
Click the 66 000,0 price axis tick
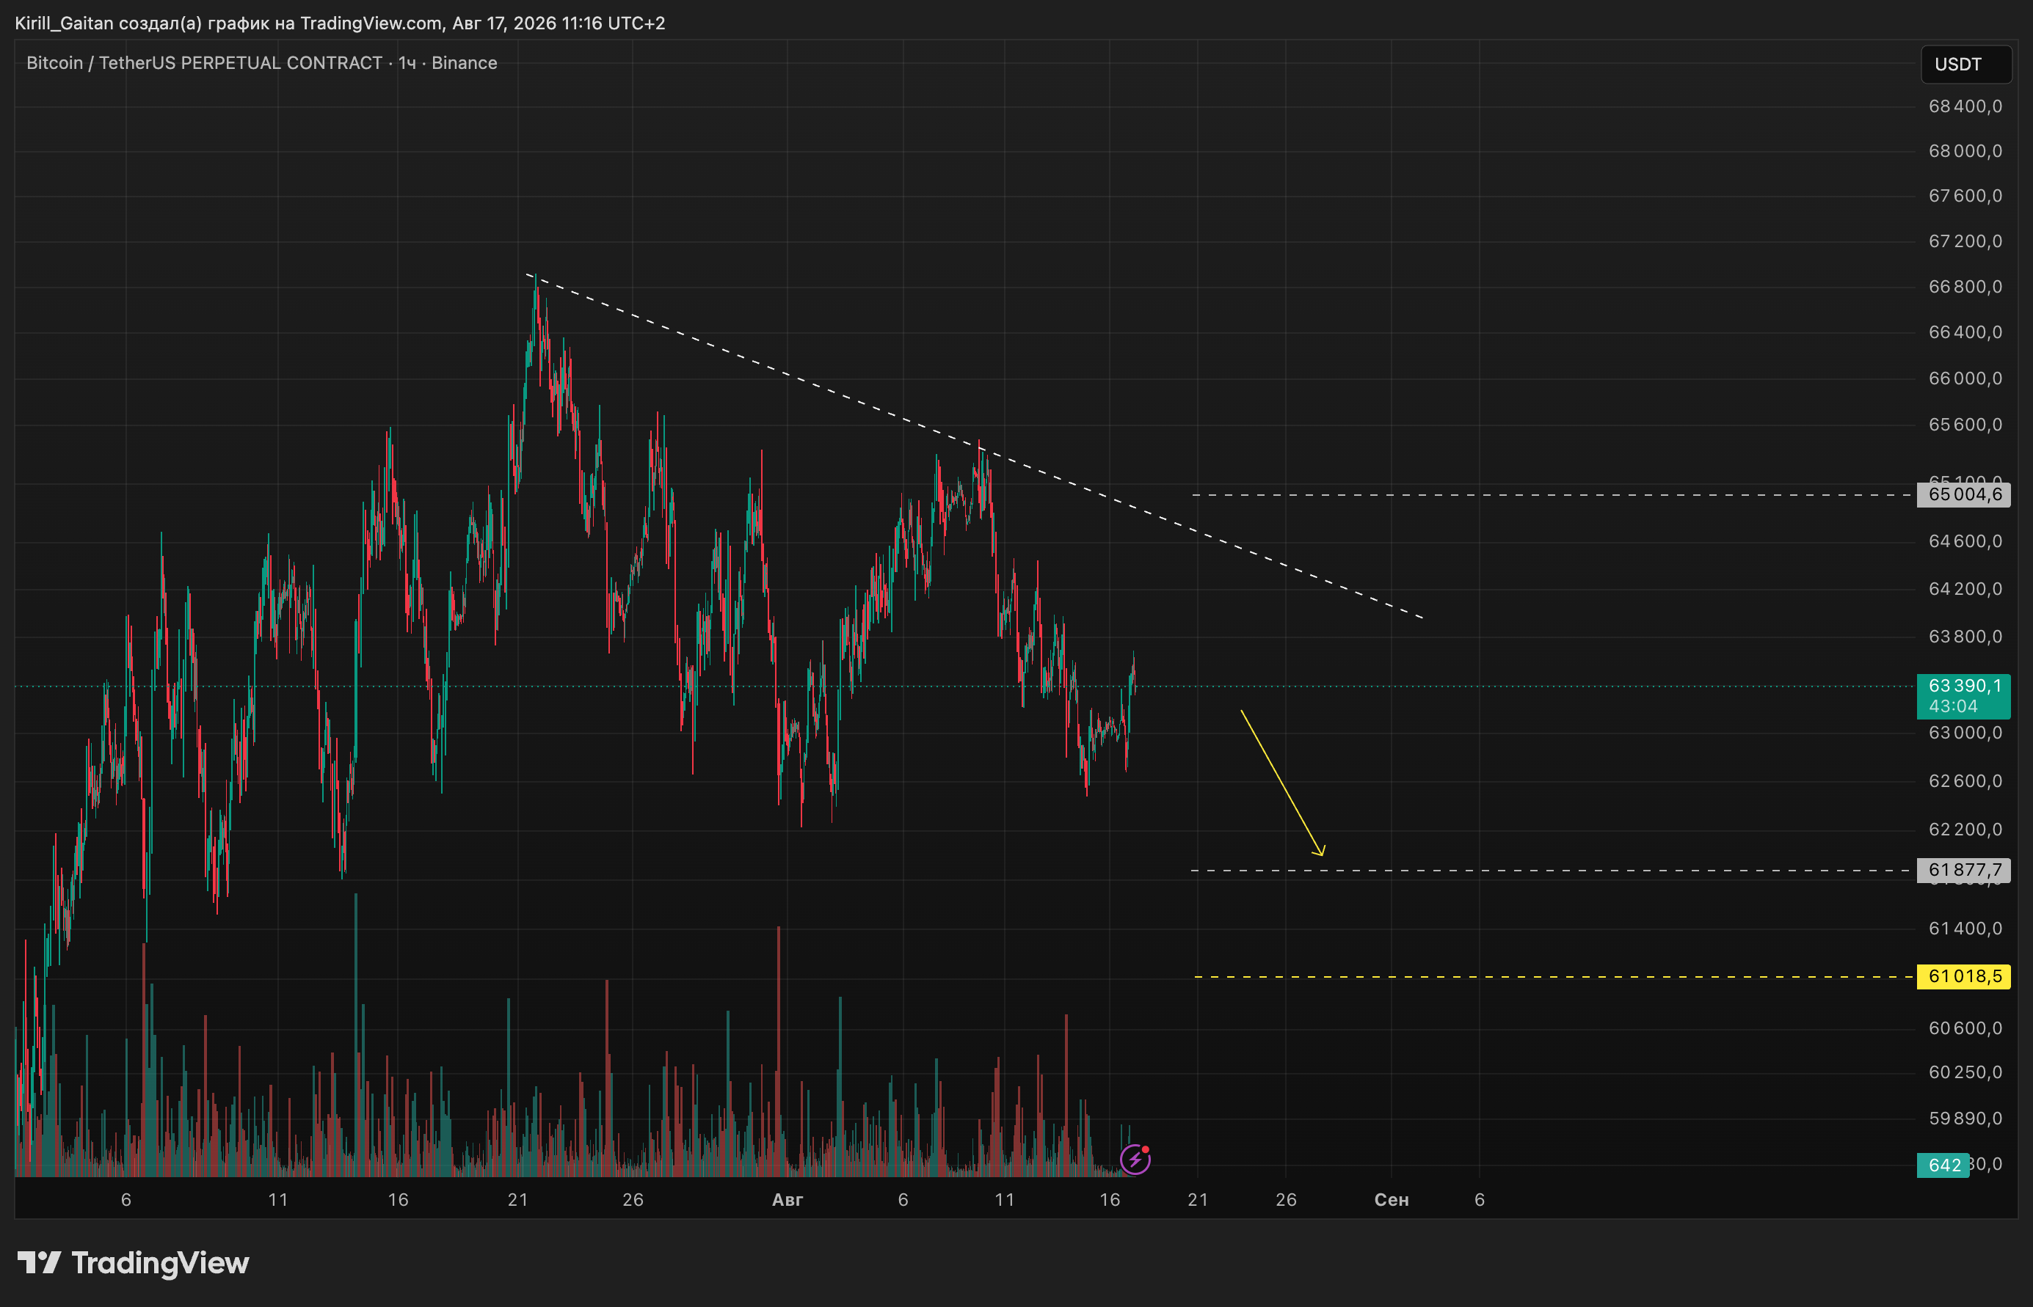click(x=1965, y=378)
